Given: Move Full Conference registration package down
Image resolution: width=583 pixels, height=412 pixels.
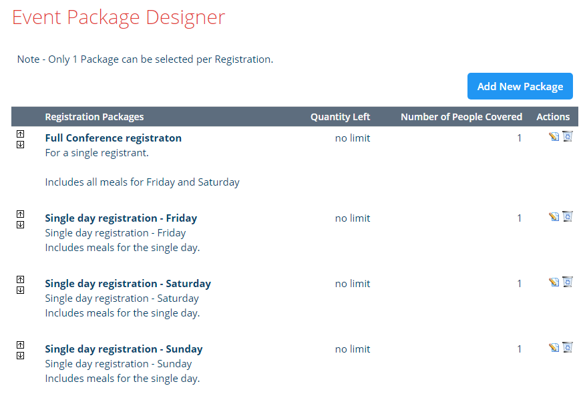Looking at the screenshot, I should point(20,144).
